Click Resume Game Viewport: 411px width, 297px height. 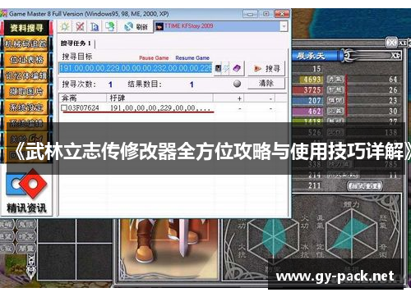tap(192, 58)
